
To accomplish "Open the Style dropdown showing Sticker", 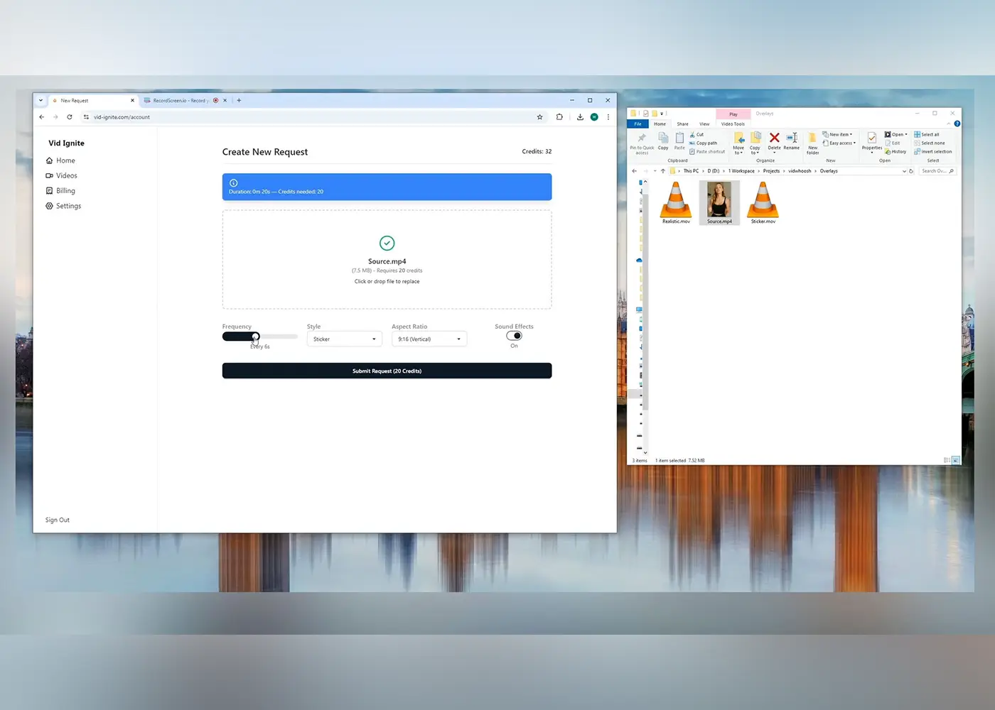I will coord(344,339).
